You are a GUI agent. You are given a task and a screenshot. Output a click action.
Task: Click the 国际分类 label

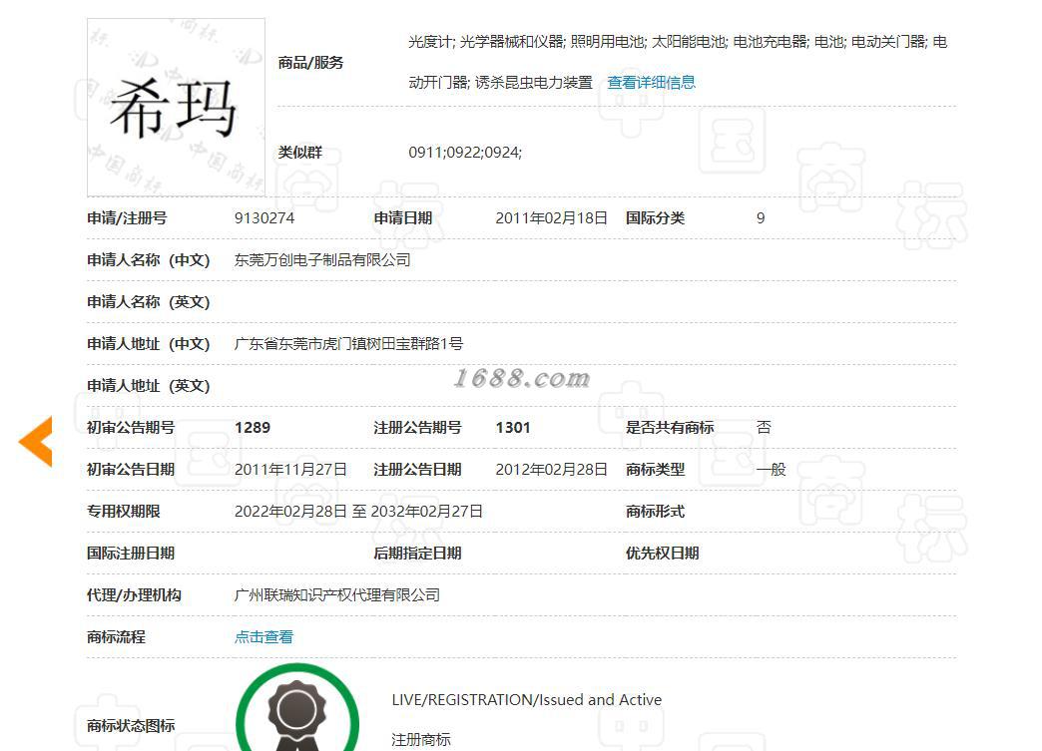point(655,218)
